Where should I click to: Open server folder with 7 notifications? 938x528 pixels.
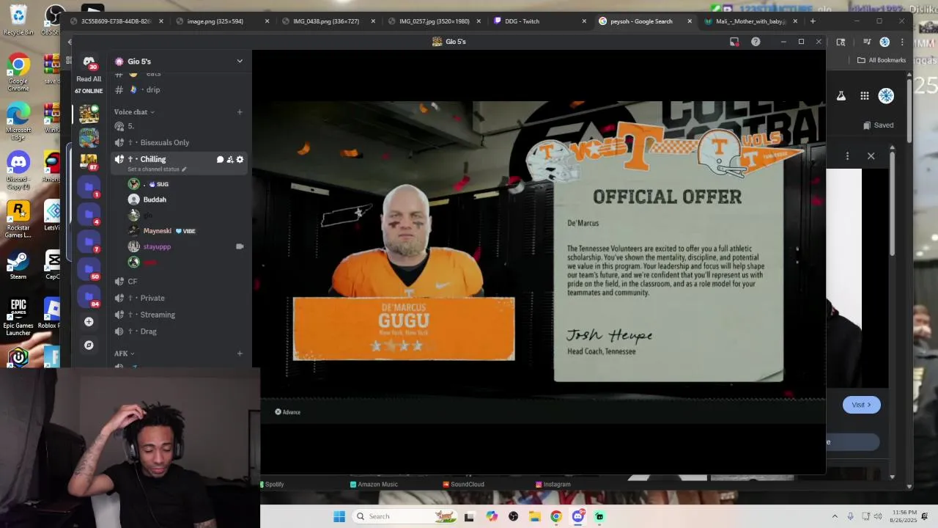[x=89, y=241]
